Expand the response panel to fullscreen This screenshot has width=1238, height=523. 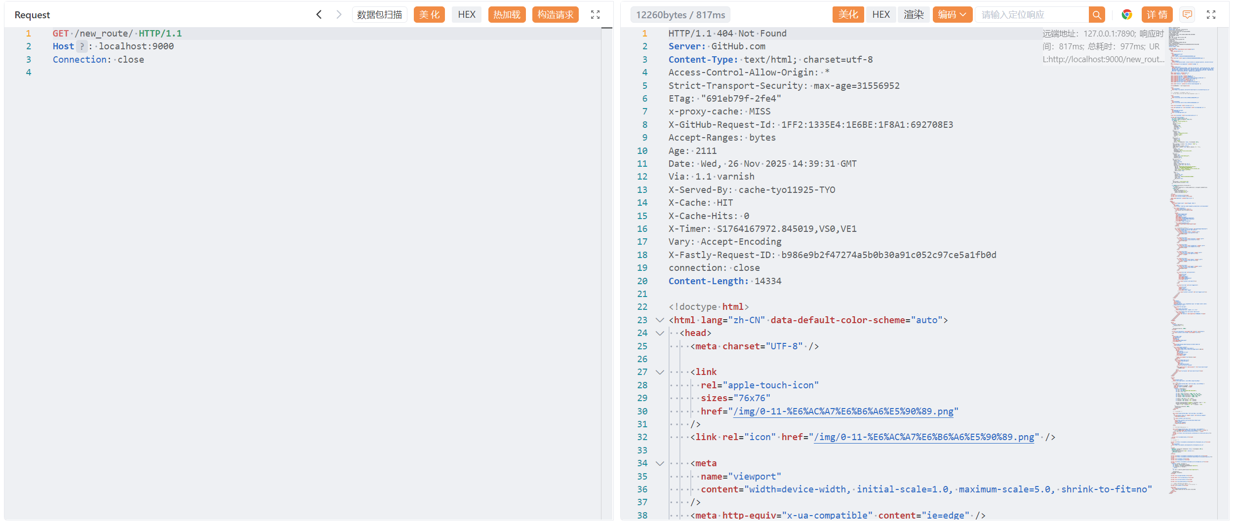click(x=1211, y=15)
